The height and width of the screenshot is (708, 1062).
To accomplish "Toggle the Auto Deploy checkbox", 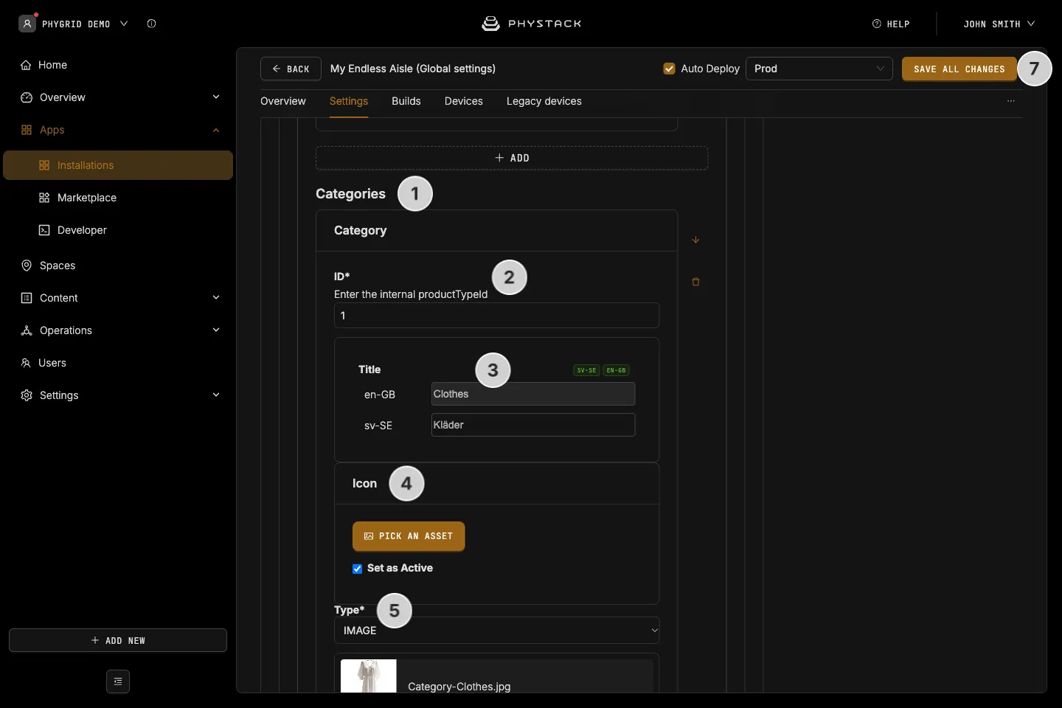I will [x=670, y=69].
